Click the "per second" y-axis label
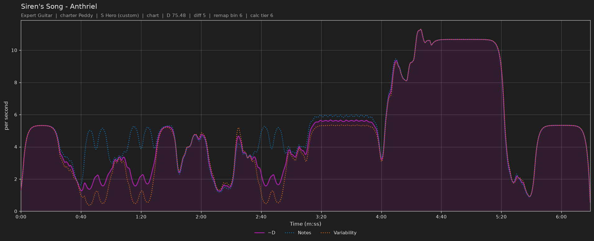 [x=6, y=116]
